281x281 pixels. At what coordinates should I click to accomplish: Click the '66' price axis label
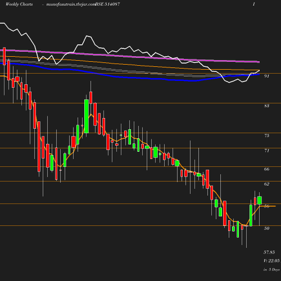(x=266, y=169)
